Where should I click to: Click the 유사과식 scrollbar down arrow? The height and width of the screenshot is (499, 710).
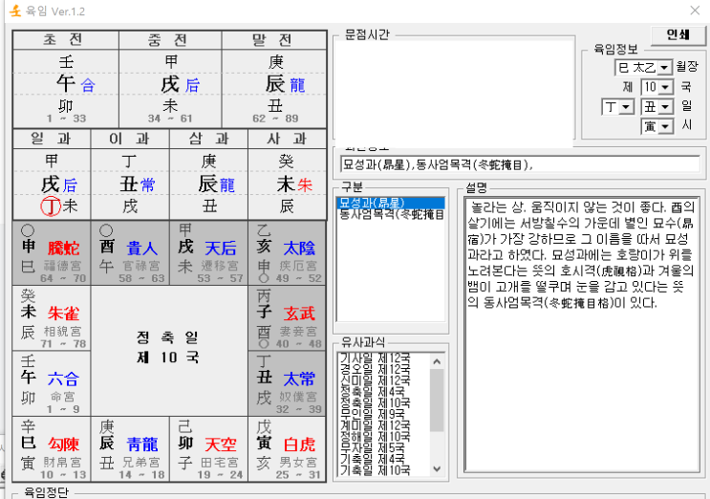[437, 468]
